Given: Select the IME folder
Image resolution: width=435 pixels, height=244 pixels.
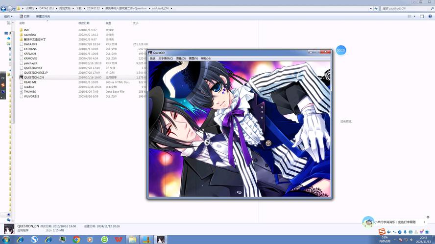Looking at the screenshot, I should click(x=26, y=30).
